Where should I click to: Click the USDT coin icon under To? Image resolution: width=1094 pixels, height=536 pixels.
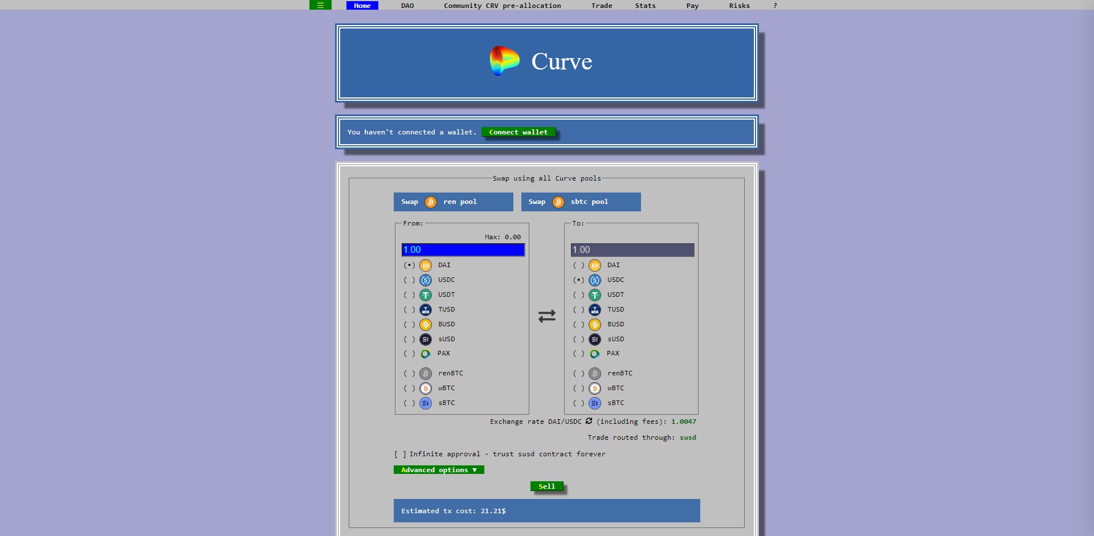(x=595, y=295)
